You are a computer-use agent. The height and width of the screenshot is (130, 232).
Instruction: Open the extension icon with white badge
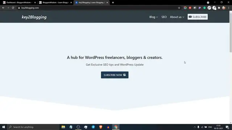click(x=214, y=8)
